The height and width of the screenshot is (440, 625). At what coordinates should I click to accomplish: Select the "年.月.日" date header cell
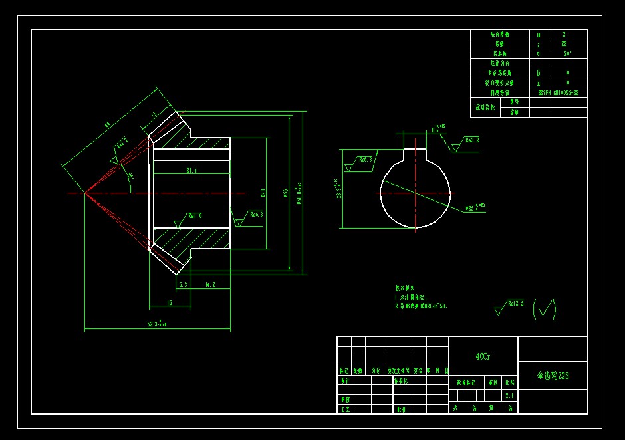pos(437,370)
